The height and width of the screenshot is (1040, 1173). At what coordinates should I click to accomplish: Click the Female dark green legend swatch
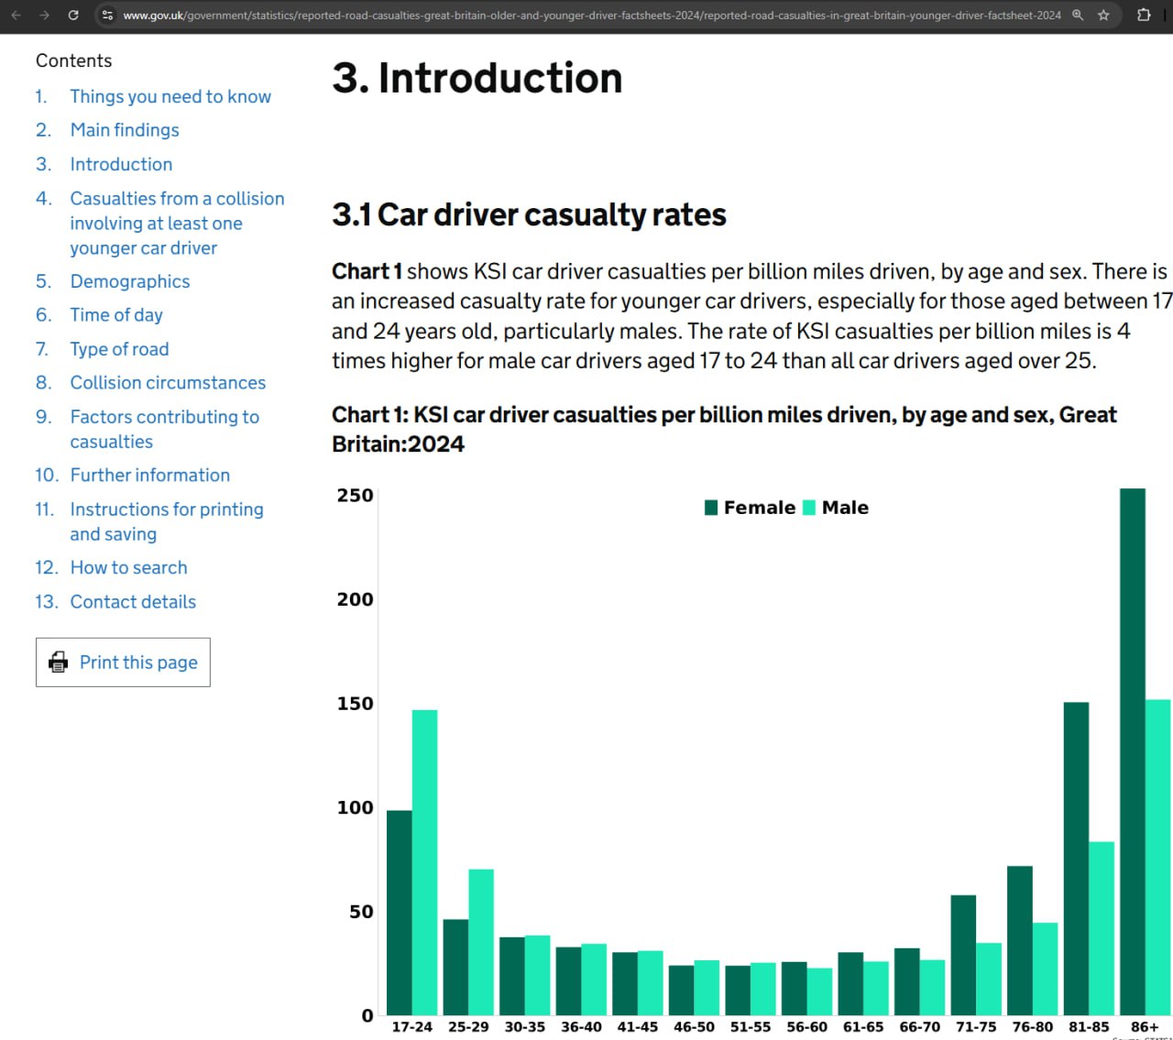coord(711,508)
